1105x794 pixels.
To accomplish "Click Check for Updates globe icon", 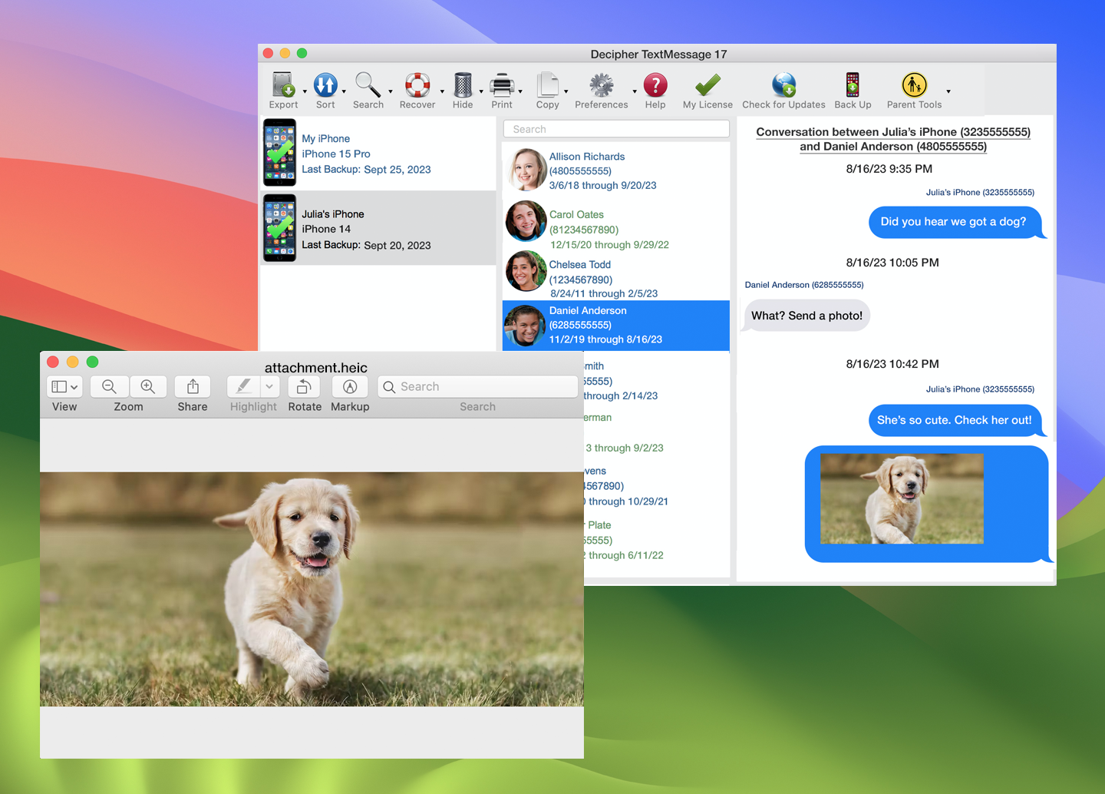I will click(783, 84).
